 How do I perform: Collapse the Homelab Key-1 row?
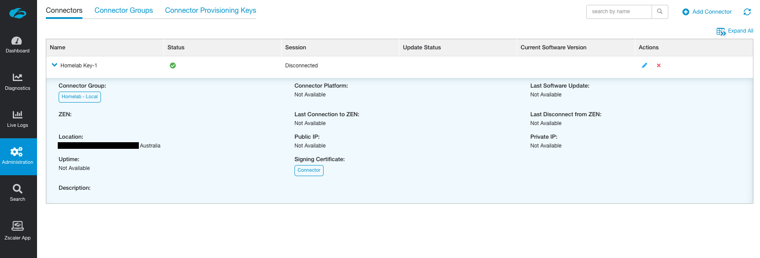tap(55, 65)
